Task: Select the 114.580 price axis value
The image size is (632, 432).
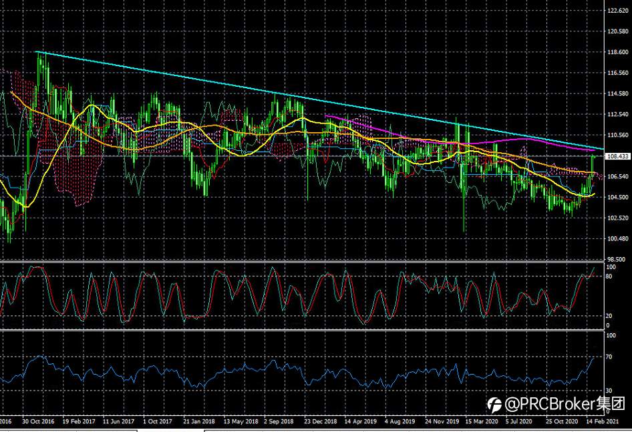Action: click(618, 93)
